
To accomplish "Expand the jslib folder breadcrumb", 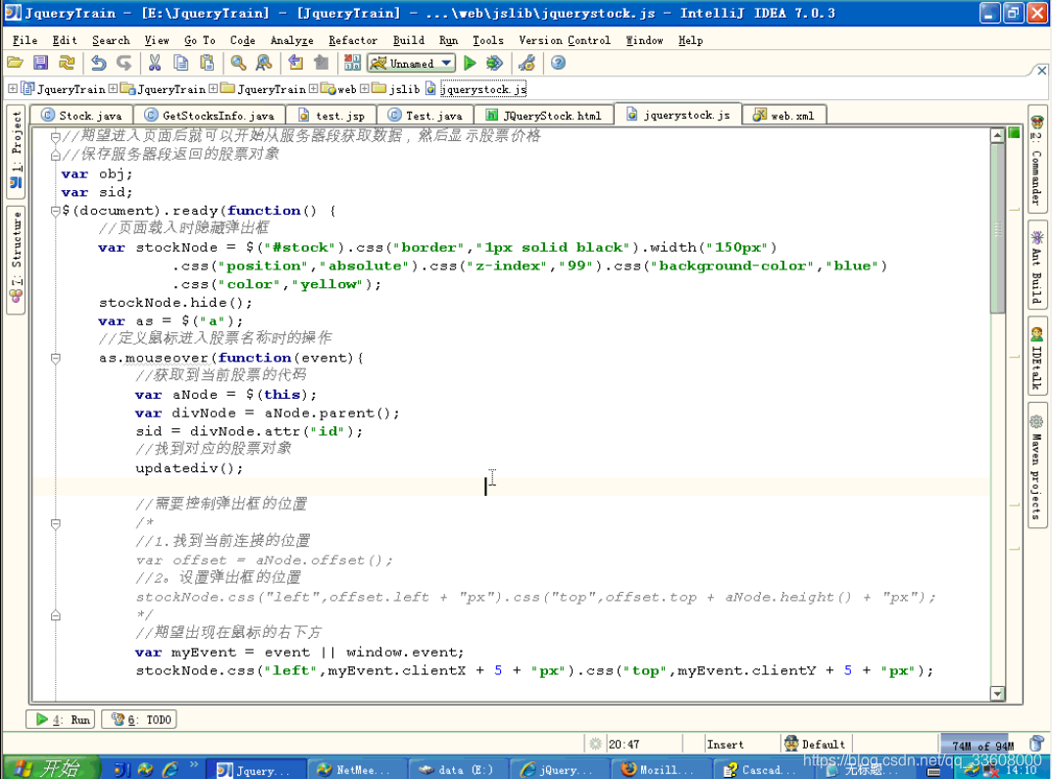I will point(365,88).
